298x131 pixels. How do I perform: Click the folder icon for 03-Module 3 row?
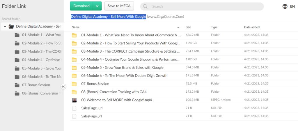(x=74, y=52)
